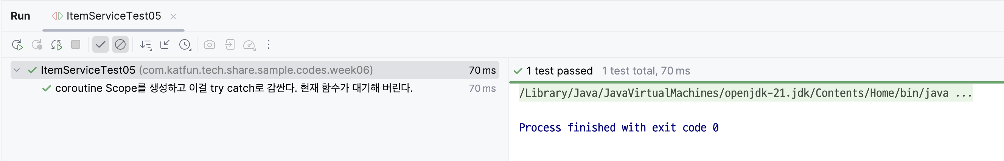Toggle auto-test rerun icon
This screenshot has height=161, width=1004.
(x=56, y=45)
